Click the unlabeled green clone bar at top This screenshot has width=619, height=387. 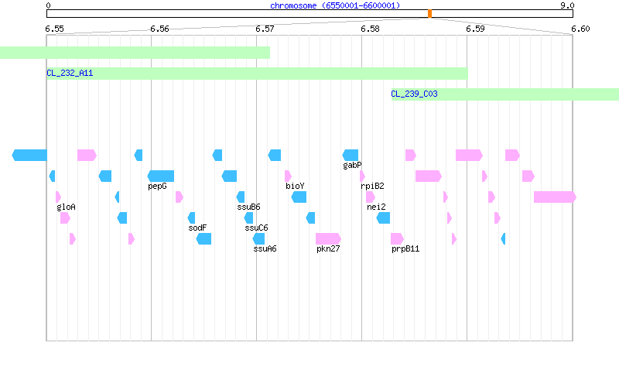coord(135,53)
